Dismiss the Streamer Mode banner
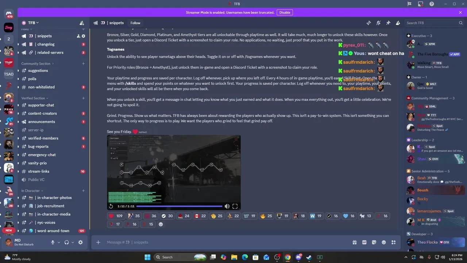The image size is (467, 263). click(460, 12)
